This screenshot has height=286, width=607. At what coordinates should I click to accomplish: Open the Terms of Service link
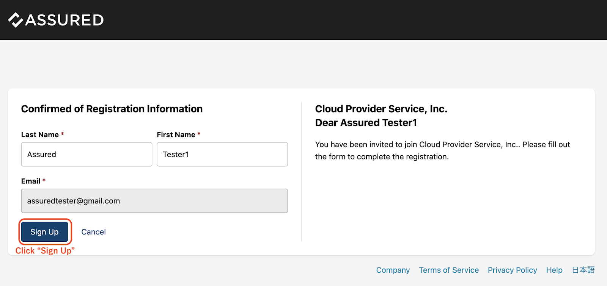pyautogui.click(x=449, y=270)
